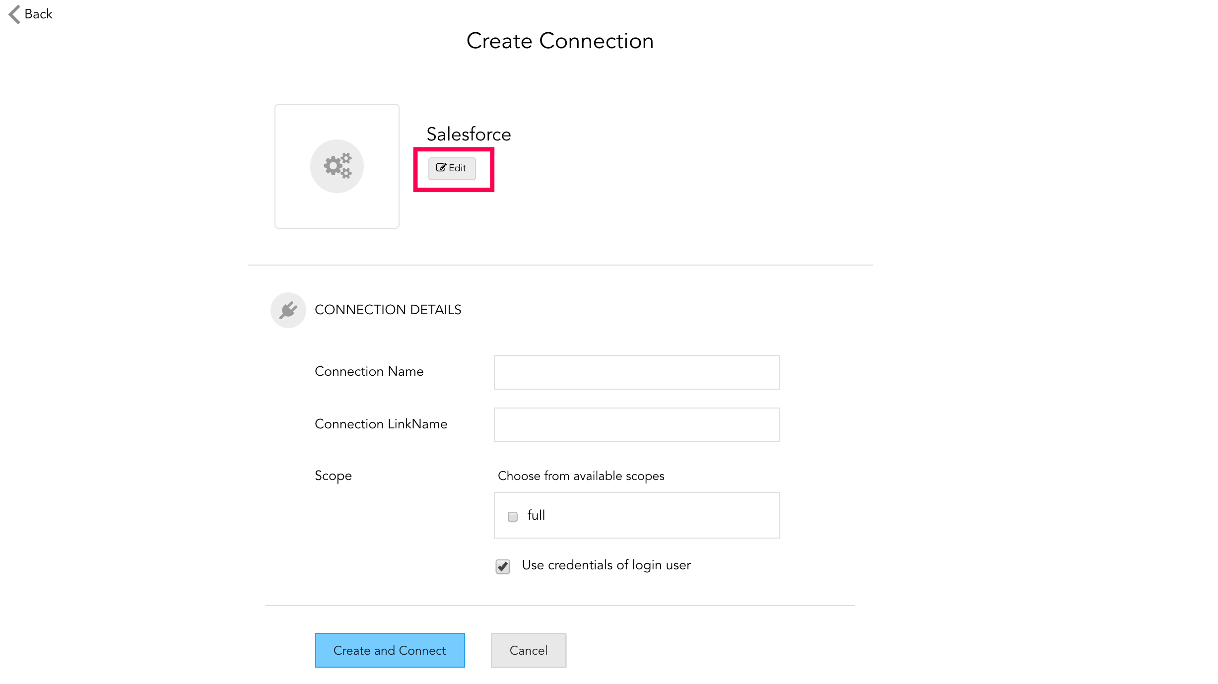Screen dimensions: 1218x684
Task: Click the Back chevron arrow icon
Action: [x=15, y=14]
